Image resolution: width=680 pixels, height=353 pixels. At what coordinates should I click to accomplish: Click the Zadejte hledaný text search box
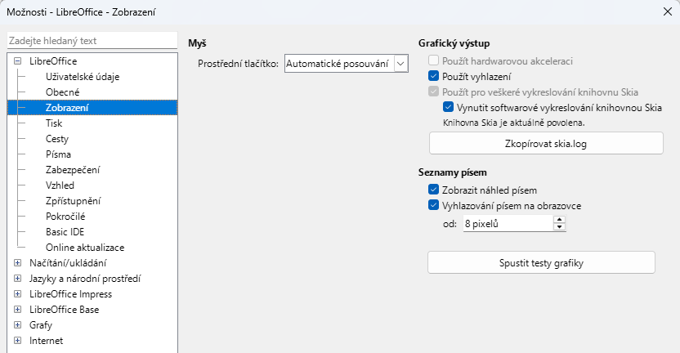pyautogui.click(x=92, y=41)
